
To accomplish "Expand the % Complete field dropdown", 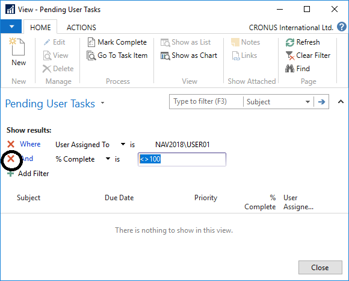I will point(108,159).
